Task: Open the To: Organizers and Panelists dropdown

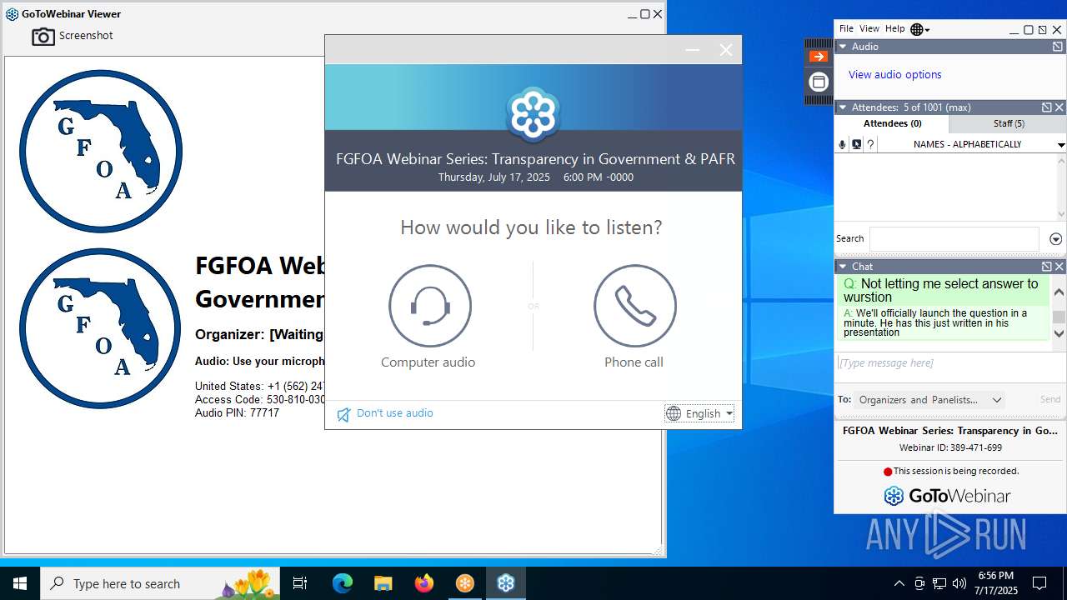Action: 929,400
